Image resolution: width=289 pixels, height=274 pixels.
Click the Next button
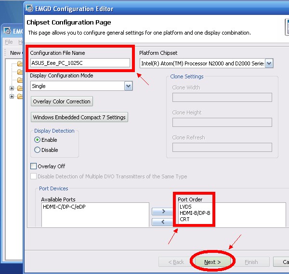click(x=212, y=262)
